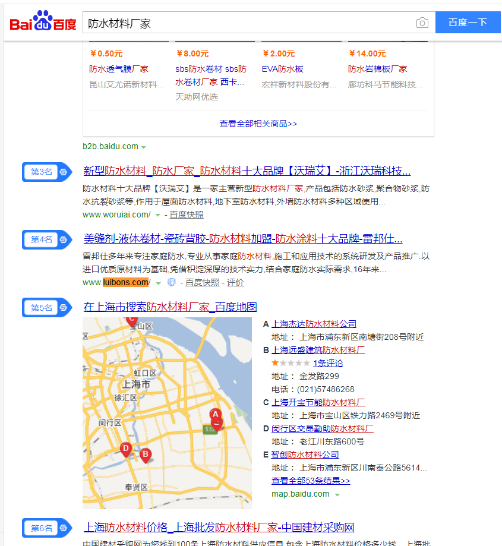Click seller name 宏祥新材料股份有...
502x546 pixels.
[x=299, y=84]
